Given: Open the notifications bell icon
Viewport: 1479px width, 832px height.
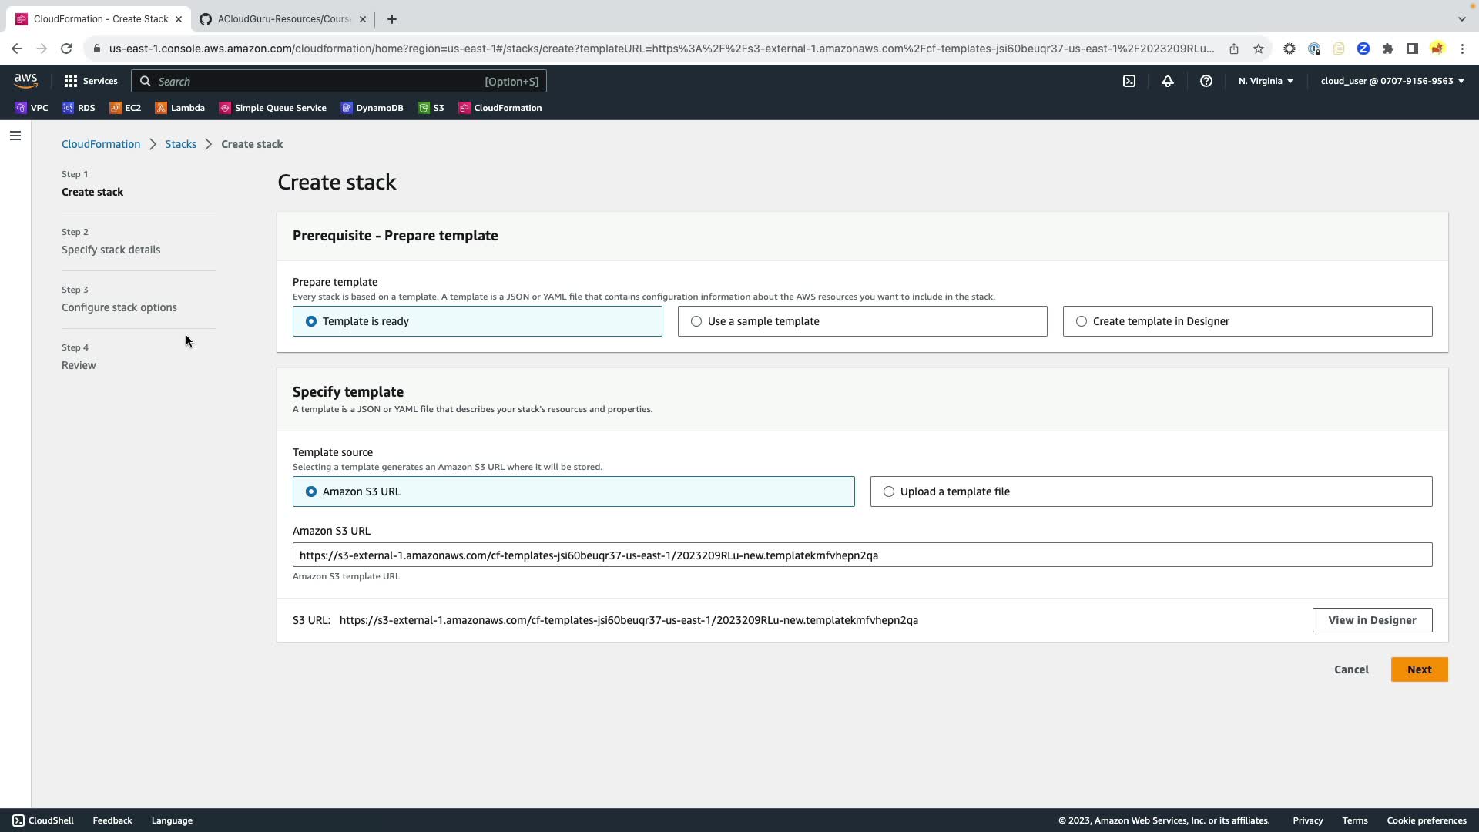Looking at the screenshot, I should (1168, 81).
